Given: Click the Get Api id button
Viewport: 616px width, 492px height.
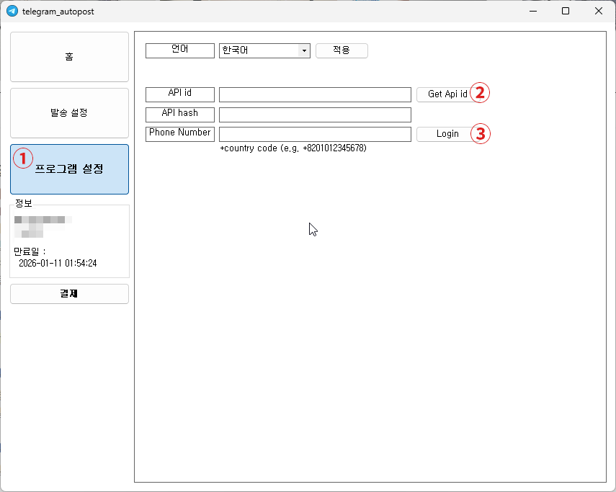Looking at the screenshot, I should (447, 94).
